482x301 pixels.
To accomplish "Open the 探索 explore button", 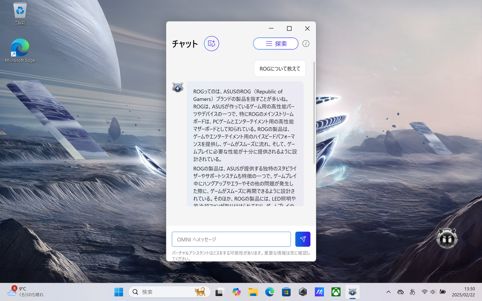I will tap(276, 44).
